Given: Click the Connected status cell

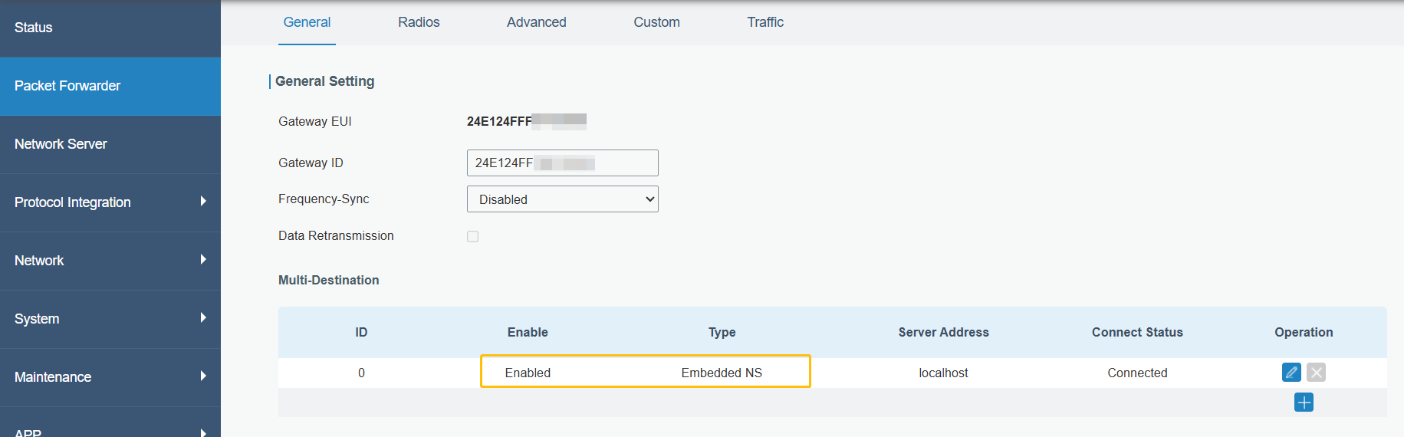Looking at the screenshot, I should coord(1137,373).
